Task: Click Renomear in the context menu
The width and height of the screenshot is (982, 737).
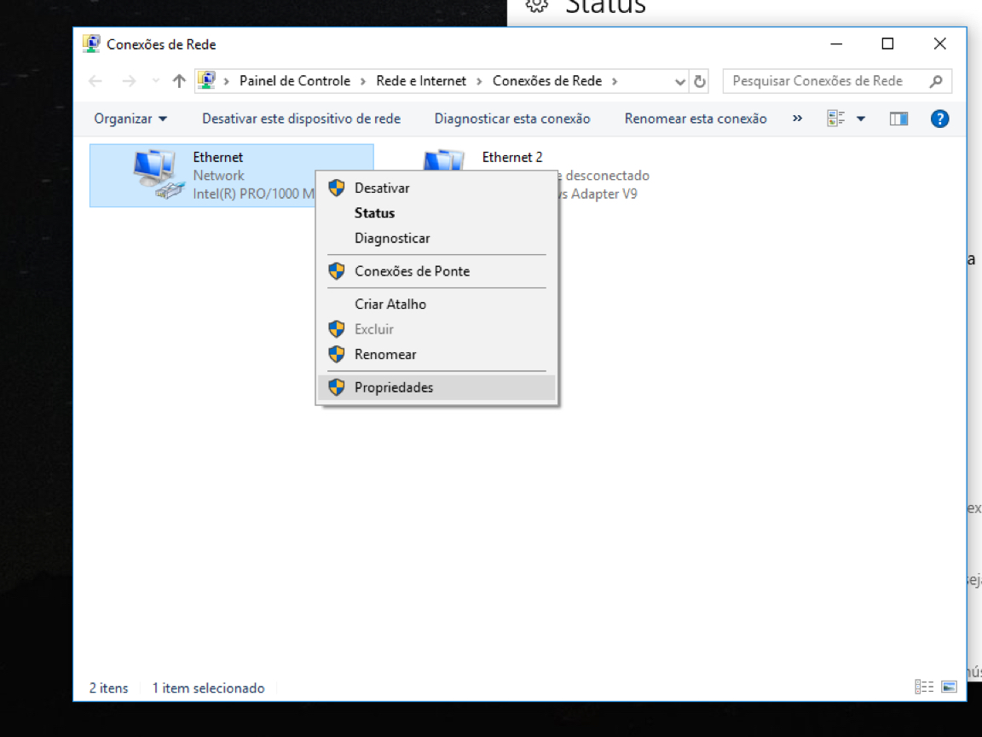Action: 436,354
